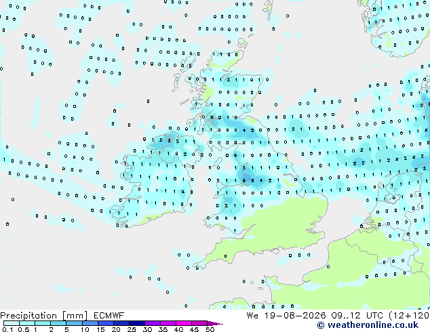The height and width of the screenshot is (332, 430).
Task: Click the '(12+120' forecast offset text
Action: click(x=409, y=316)
